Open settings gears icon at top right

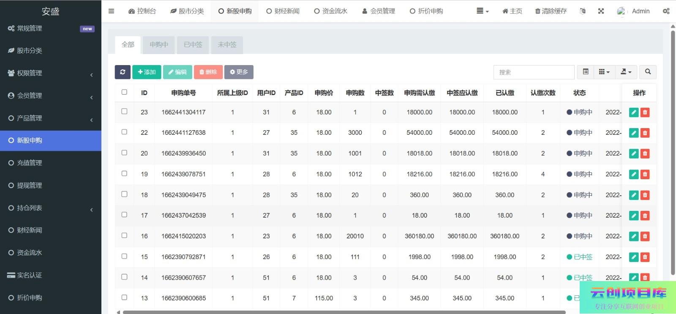tap(666, 11)
